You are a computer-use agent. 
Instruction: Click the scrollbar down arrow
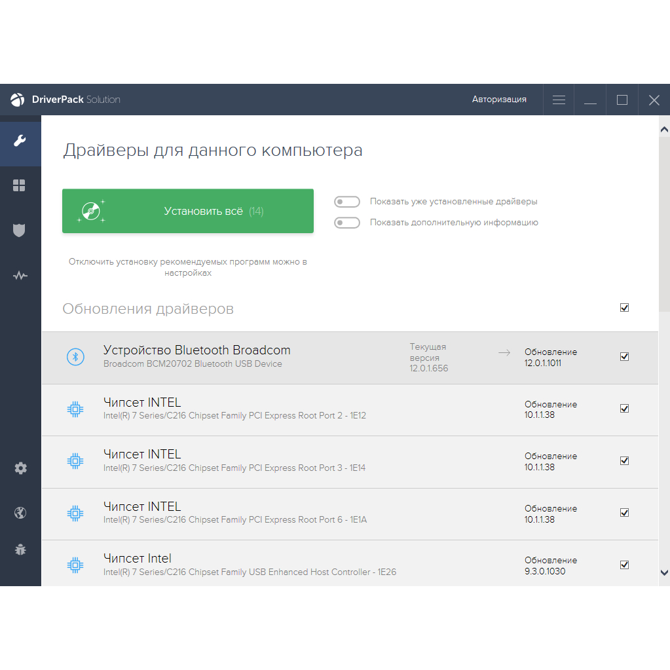click(x=664, y=572)
